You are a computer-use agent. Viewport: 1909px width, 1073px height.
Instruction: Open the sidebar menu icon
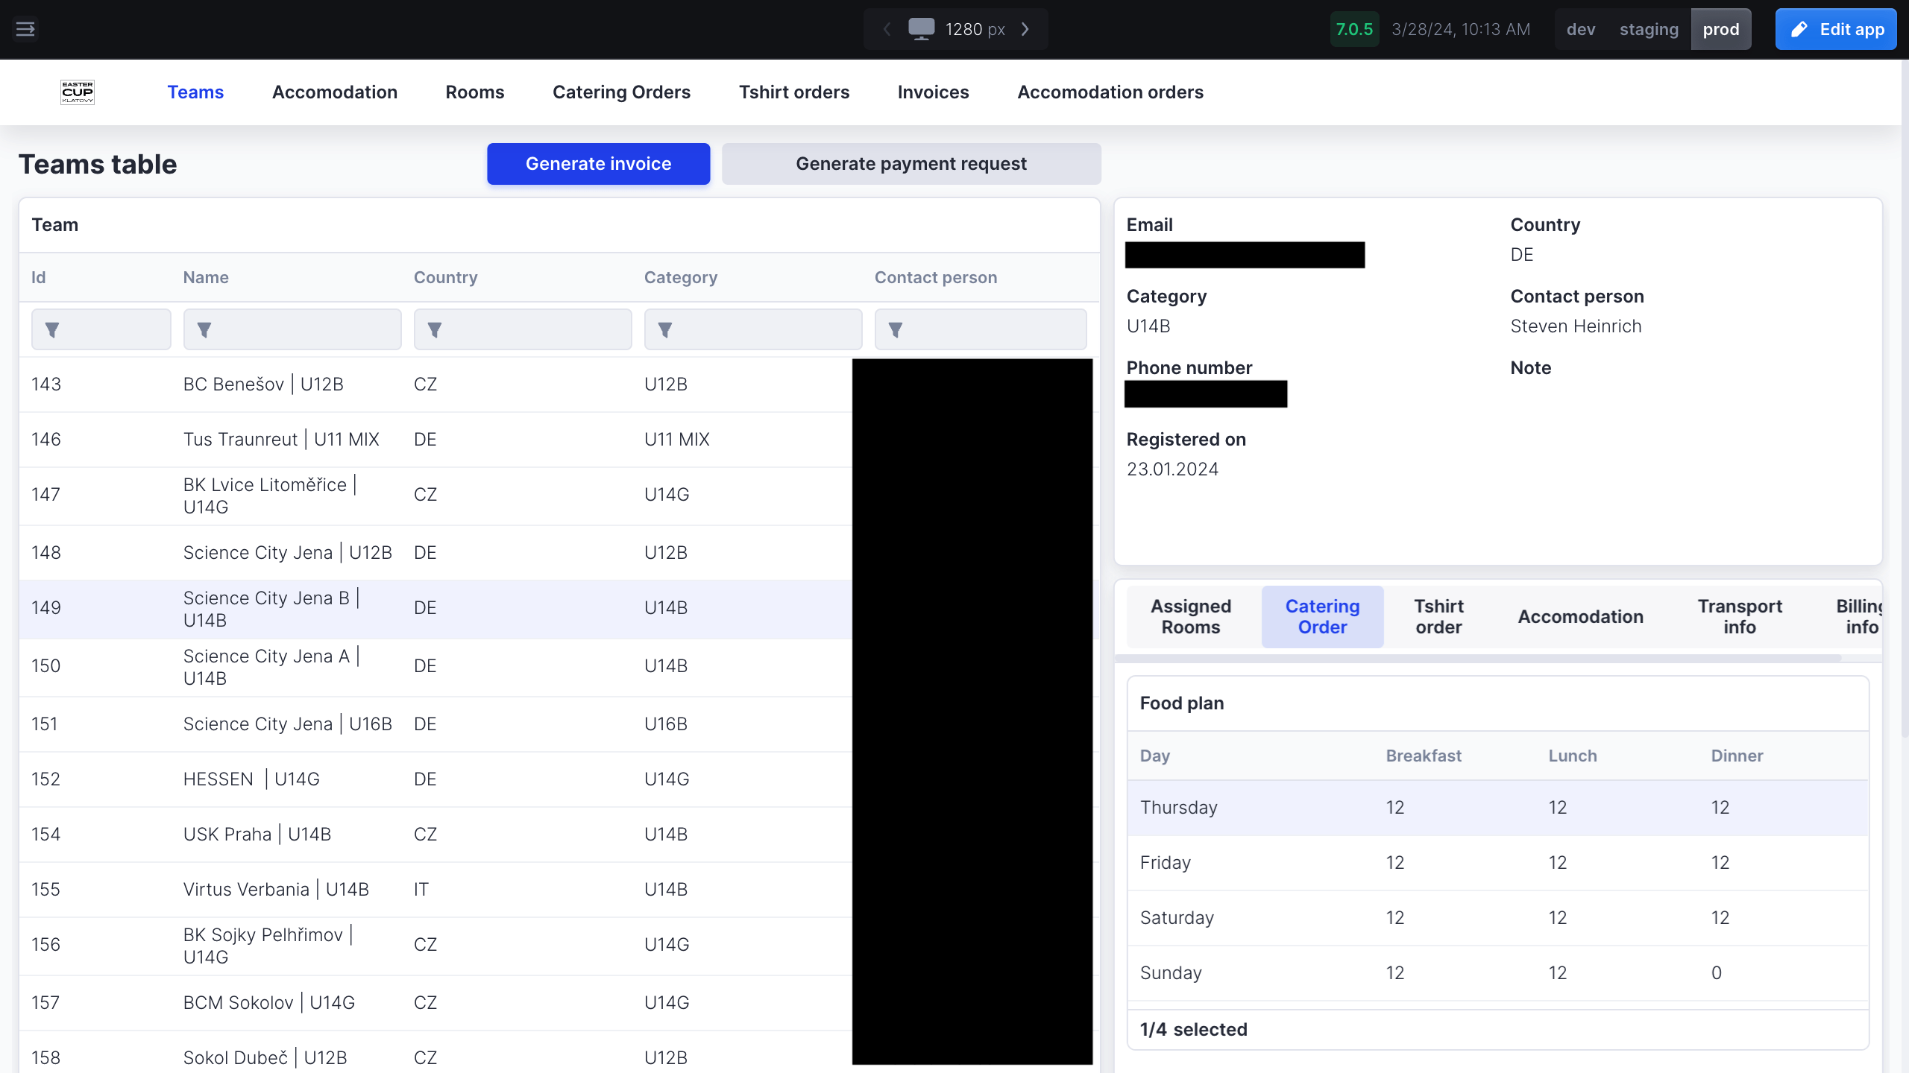click(x=25, y=29)
